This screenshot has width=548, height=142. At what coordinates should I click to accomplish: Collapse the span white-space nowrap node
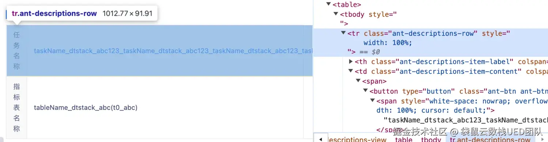click(x=373, y=101)
